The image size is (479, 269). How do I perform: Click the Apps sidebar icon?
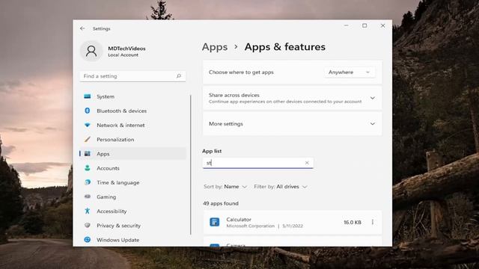88,154
